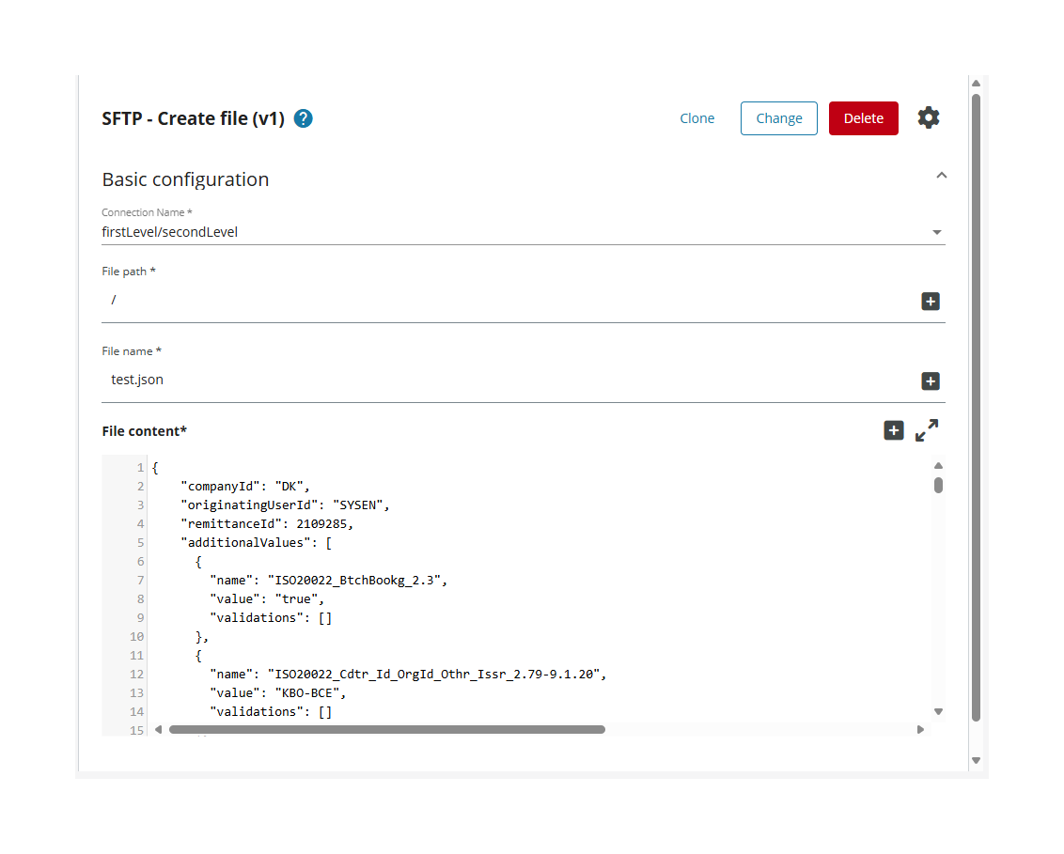Focus the File path input field
1064x854 pixels.
pos(509,300)
